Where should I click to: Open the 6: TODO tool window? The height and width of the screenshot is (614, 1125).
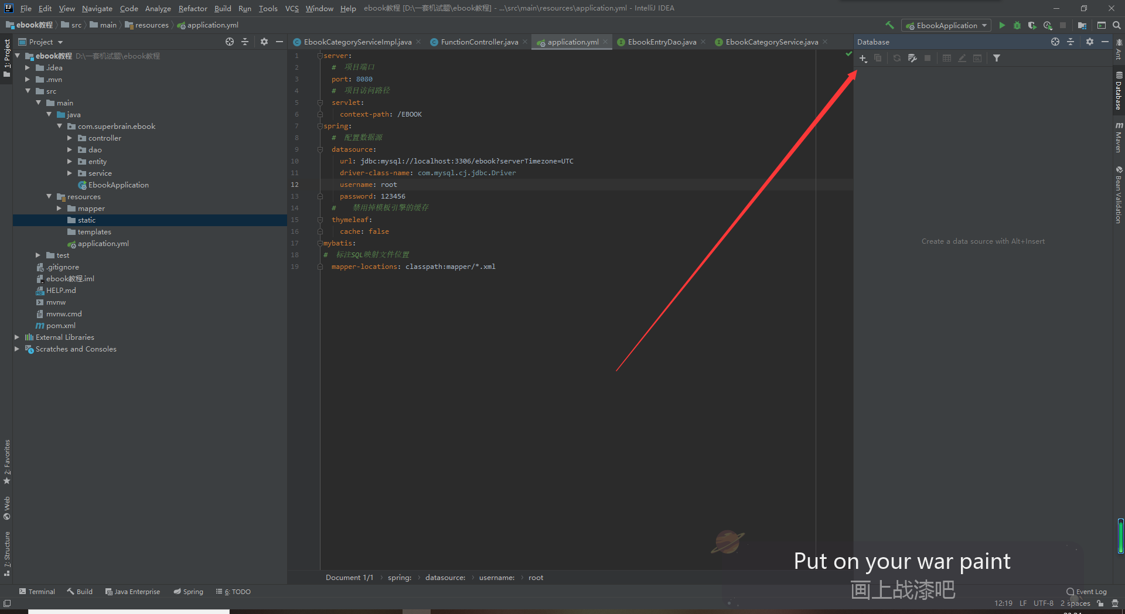[233, 591]
